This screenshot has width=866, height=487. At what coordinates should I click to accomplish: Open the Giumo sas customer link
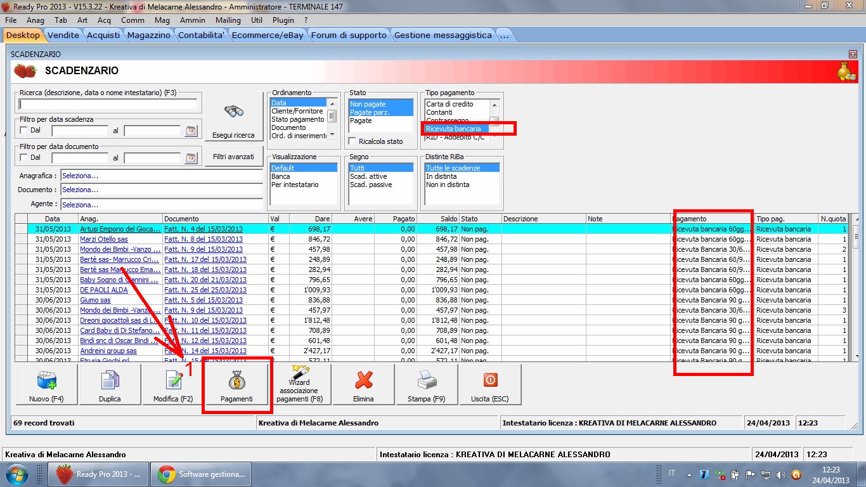(x=95, y=300)
